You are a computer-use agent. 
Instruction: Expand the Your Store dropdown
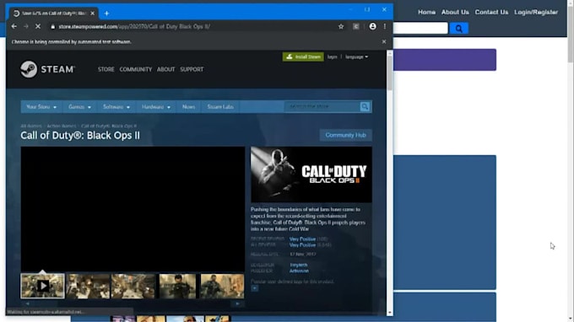point(41,107)
